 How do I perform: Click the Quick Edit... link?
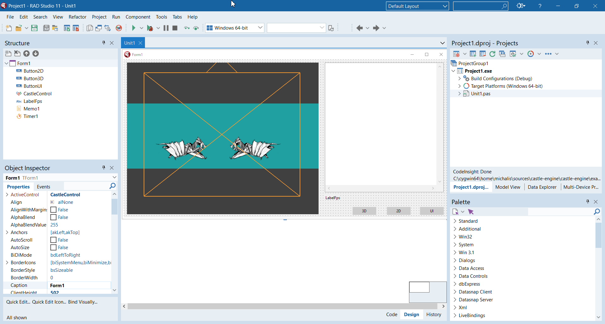[18, 302]
